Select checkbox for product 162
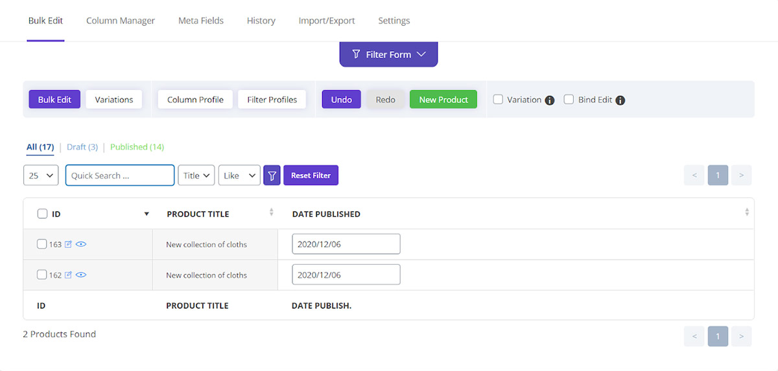This screenshot has width=778, height=371. [x=42, y=275]
